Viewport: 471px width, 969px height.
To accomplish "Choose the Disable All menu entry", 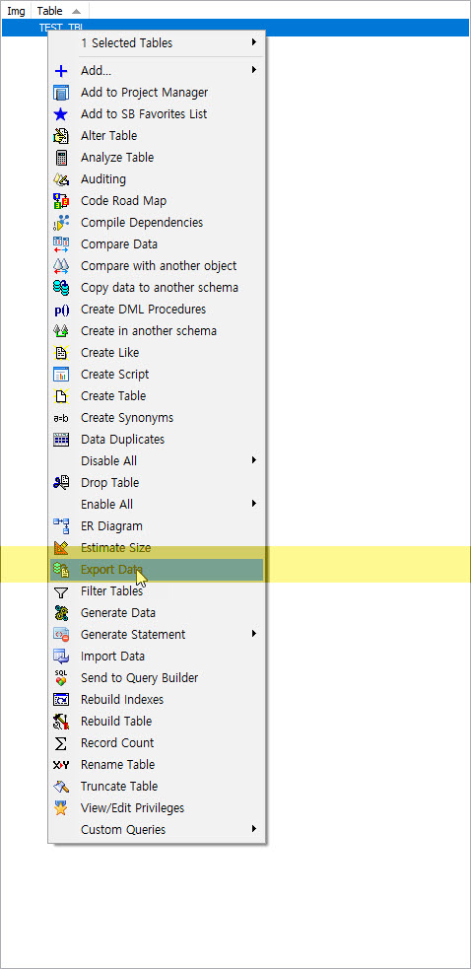I will (157, 461).
